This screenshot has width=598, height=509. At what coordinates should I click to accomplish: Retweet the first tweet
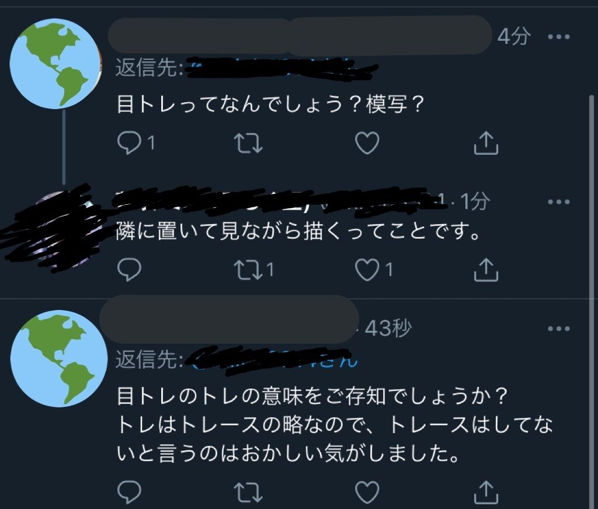pyautogui.click(x=249, y=140)
